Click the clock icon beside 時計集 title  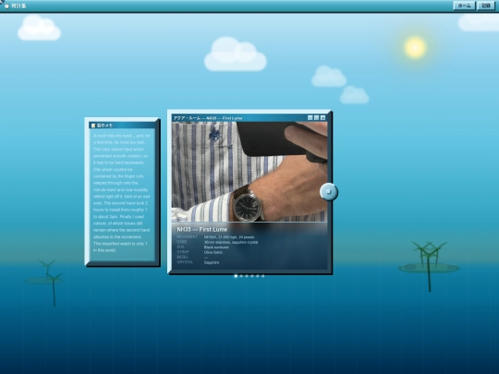coord(6,6)
